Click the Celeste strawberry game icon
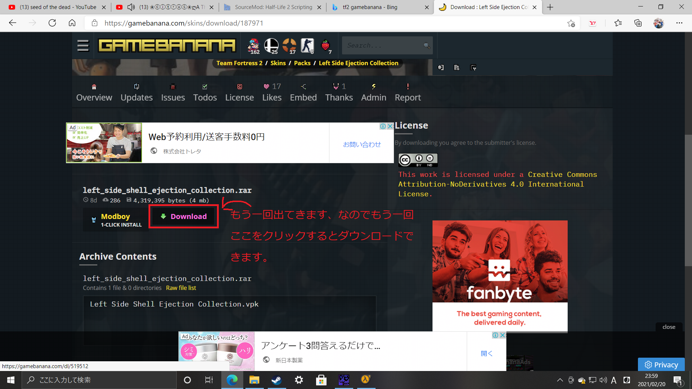 point(325,46)
